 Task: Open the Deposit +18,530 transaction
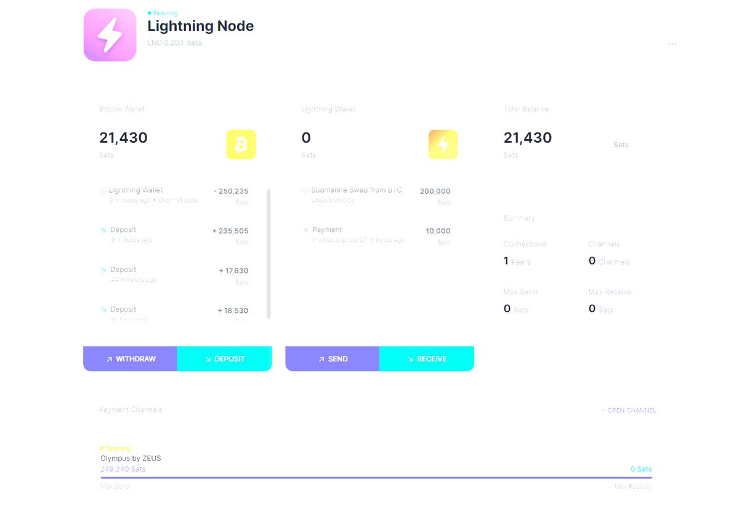pos(174,314)
